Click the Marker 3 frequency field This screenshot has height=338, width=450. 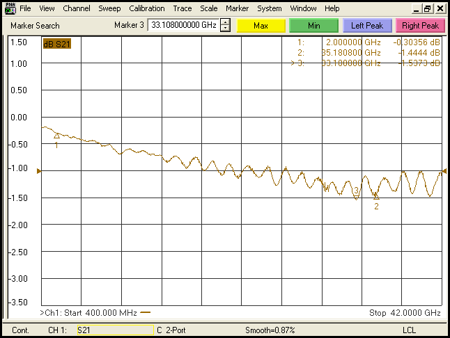click(183, 26)
